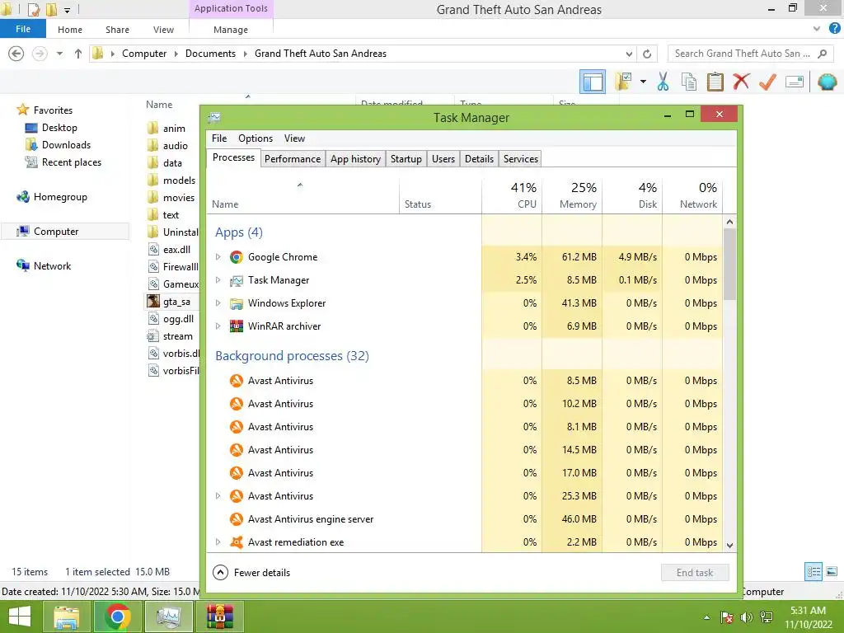Click the New folder icon in Explorer toolbar
The width and height of the screenshot is (844, 633).
click(623, 82)
